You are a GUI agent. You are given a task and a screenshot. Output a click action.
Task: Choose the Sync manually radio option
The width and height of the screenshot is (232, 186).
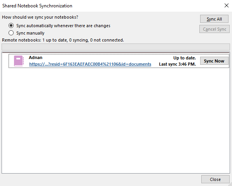(11, 33)
